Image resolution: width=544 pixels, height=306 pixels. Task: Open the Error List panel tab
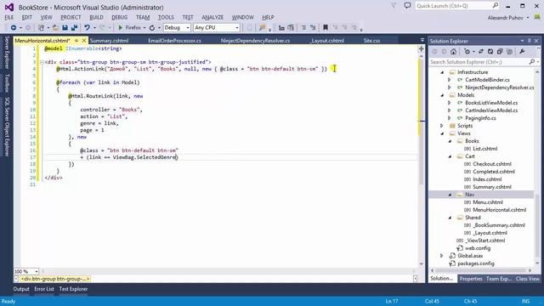(44, 289)
